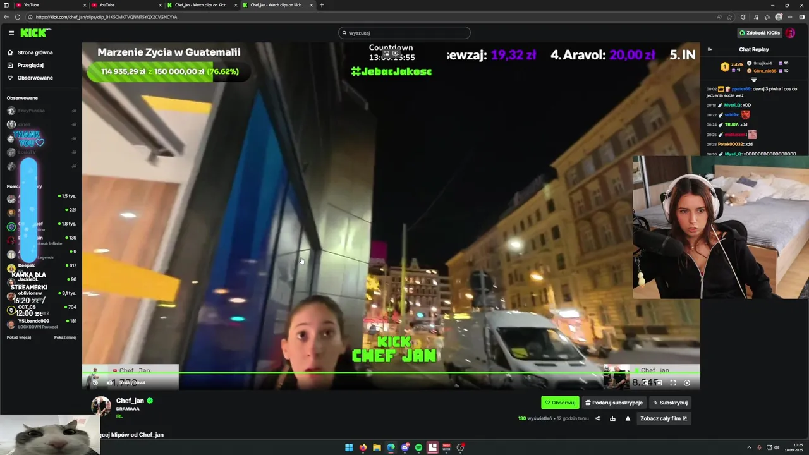Open the IRL category link

pyautogui.click(x=119, y=416)
